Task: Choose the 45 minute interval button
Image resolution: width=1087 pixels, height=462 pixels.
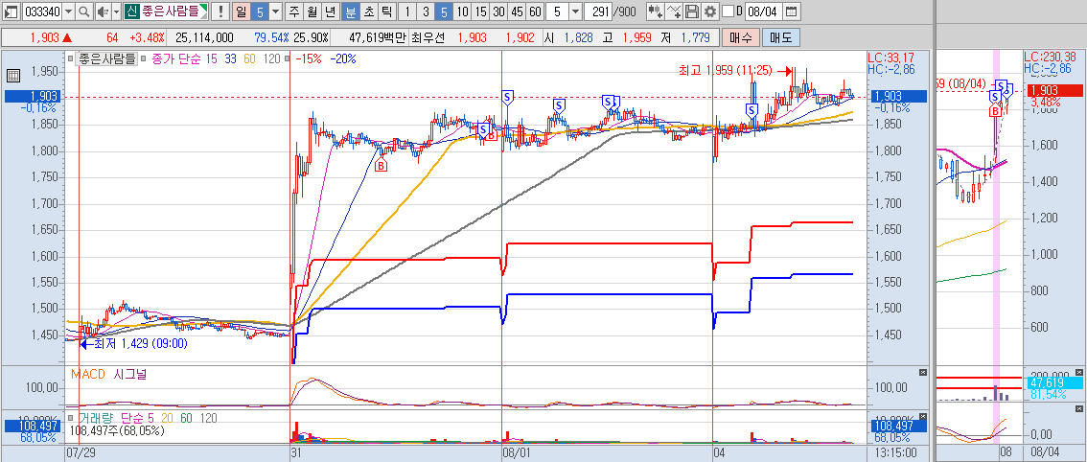Action: click(x=516, y=12)
